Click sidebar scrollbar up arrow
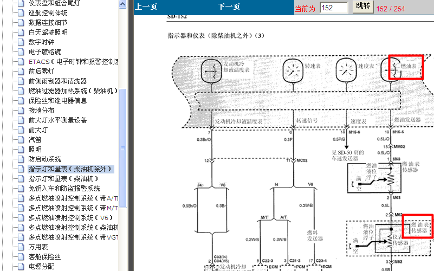The width and height of the screenshot is (434, 271). [x=122, y=4]
